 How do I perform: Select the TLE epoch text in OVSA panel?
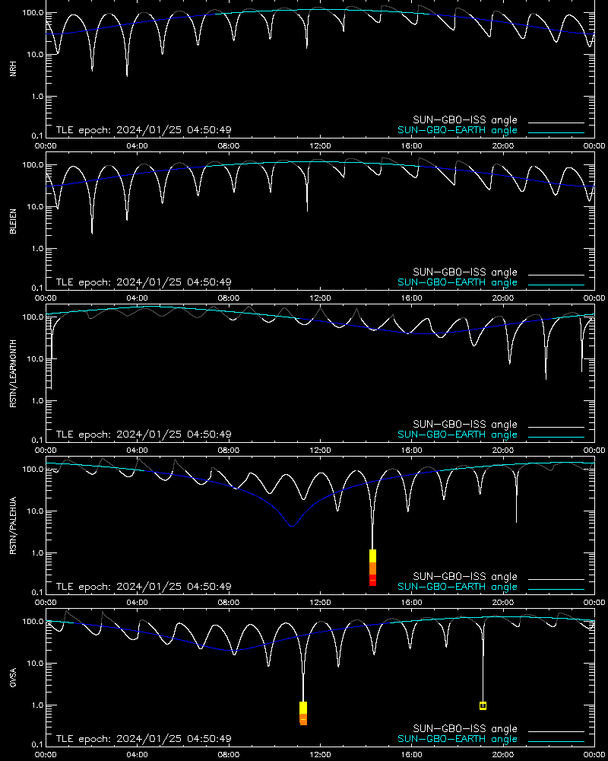coord(144,739)
